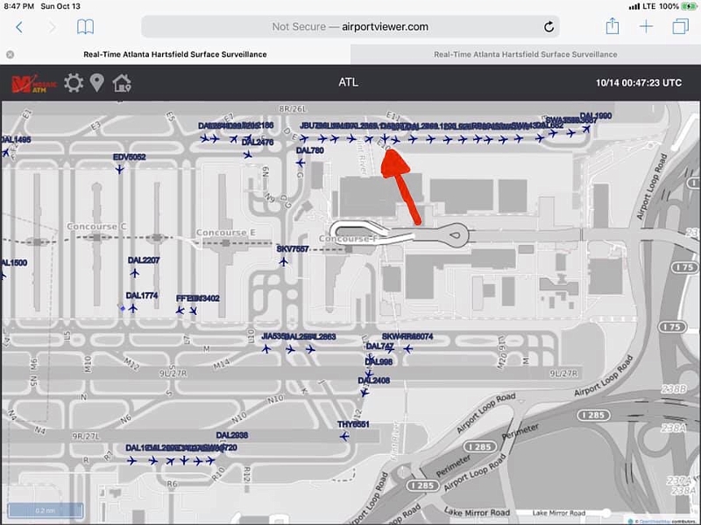Select aircraft EDV5052 on the map
The image size is (701, 525).
[120, 169]
